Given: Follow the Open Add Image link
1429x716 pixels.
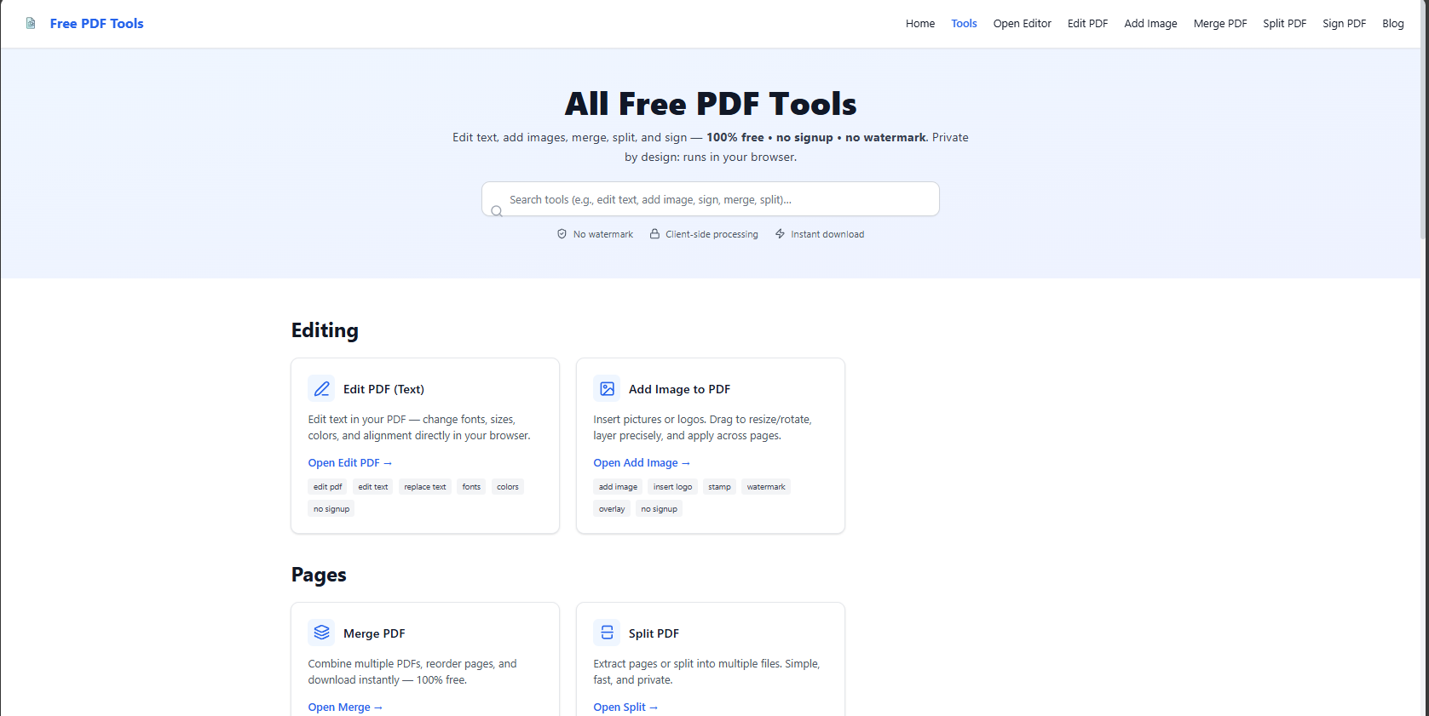Looking at the screenshot, I should tap(642, 463).
